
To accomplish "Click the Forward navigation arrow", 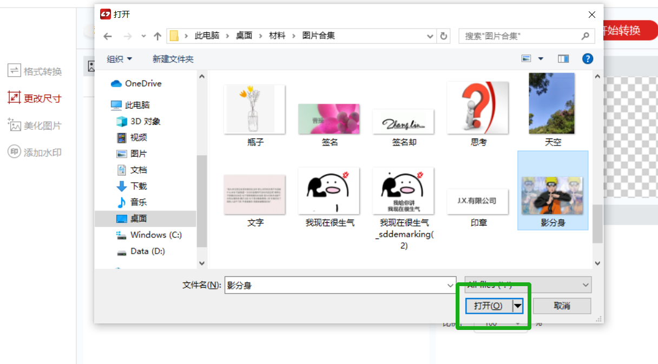I will click(x=128, y=36).
